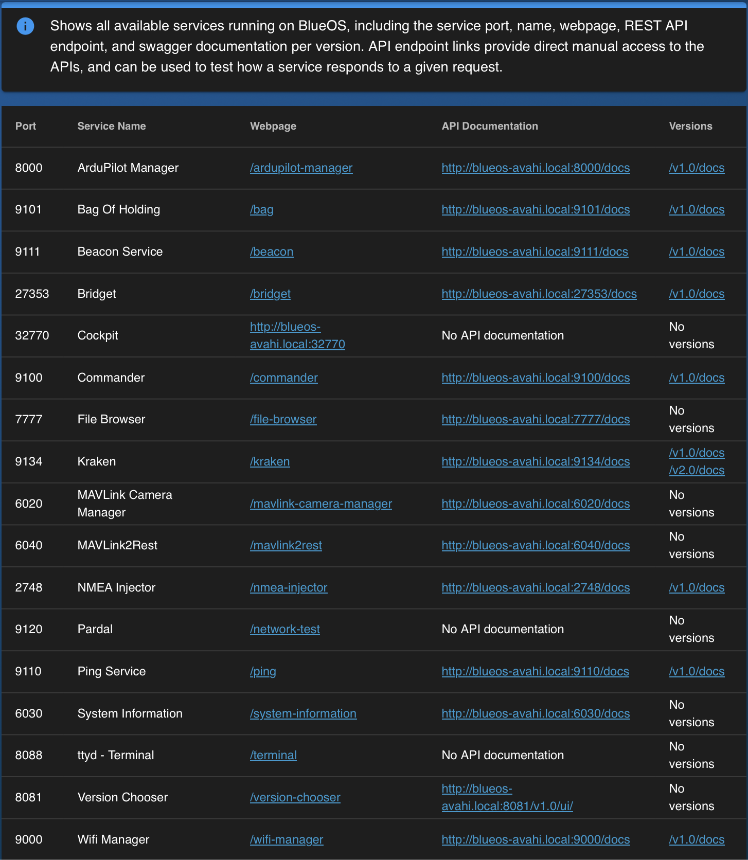Open the /mavlink-camera-manager webpage link
This screenshot has width=748, height=860.
point(320,504)
